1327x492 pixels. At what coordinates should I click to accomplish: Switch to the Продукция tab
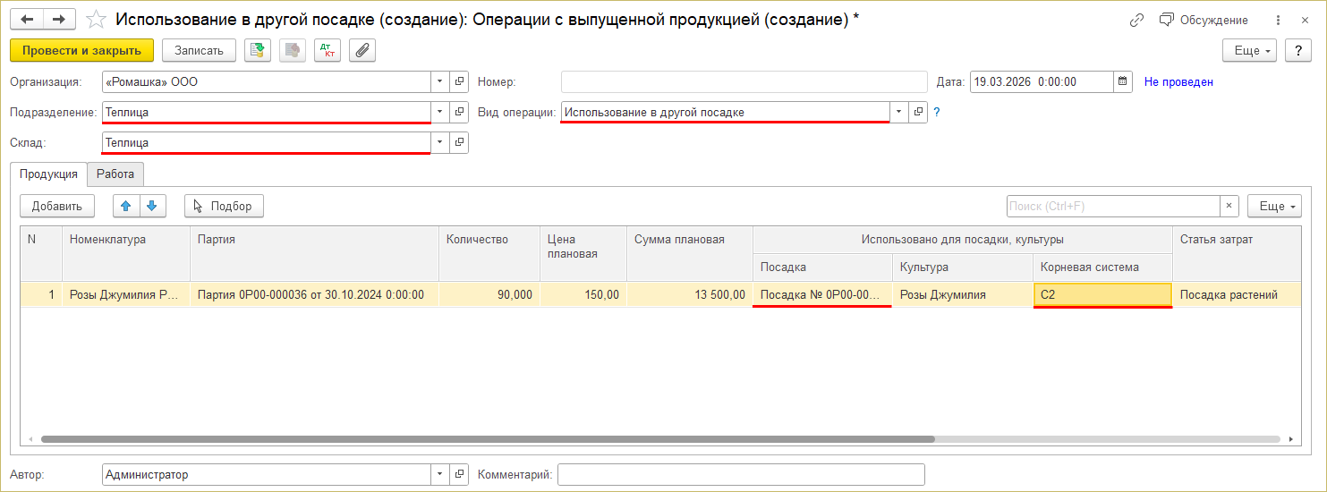point(48,174)
